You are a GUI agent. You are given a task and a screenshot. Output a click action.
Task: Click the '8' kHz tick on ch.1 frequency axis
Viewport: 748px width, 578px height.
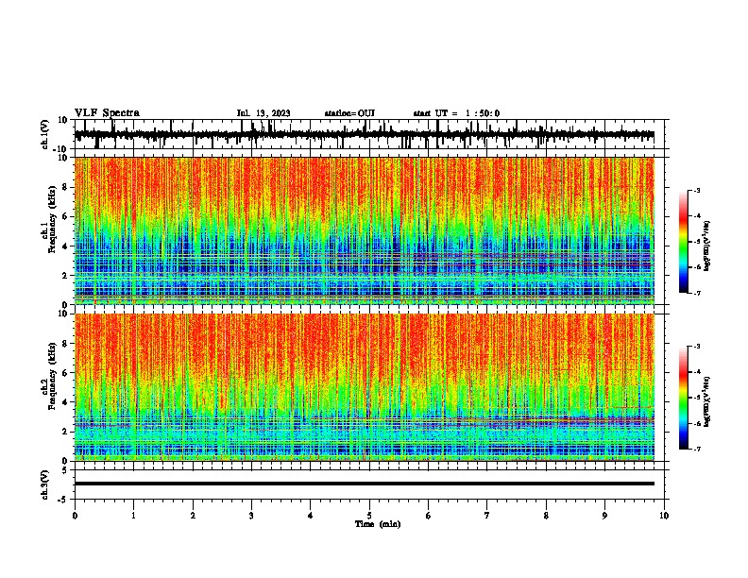pyautogui.click(x=66, y=187)
